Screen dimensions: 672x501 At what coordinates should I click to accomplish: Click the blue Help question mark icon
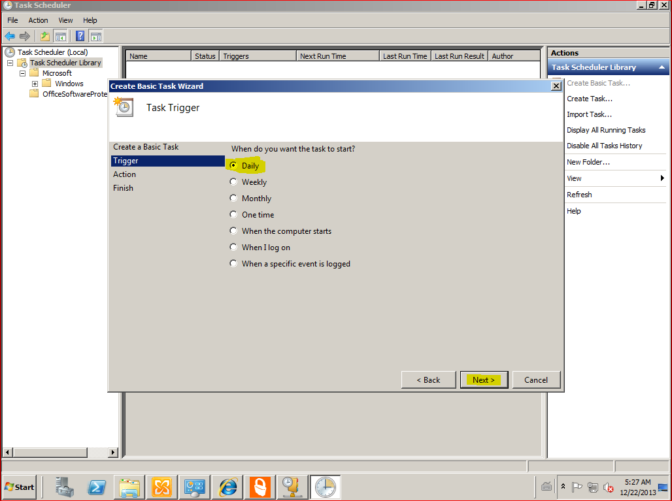80,37
